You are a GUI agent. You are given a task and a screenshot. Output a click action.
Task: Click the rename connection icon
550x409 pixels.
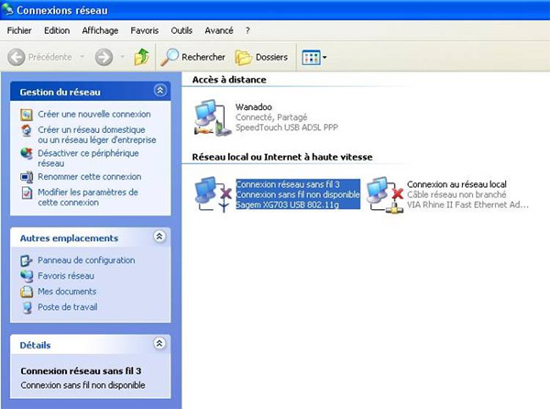point(27,177)
